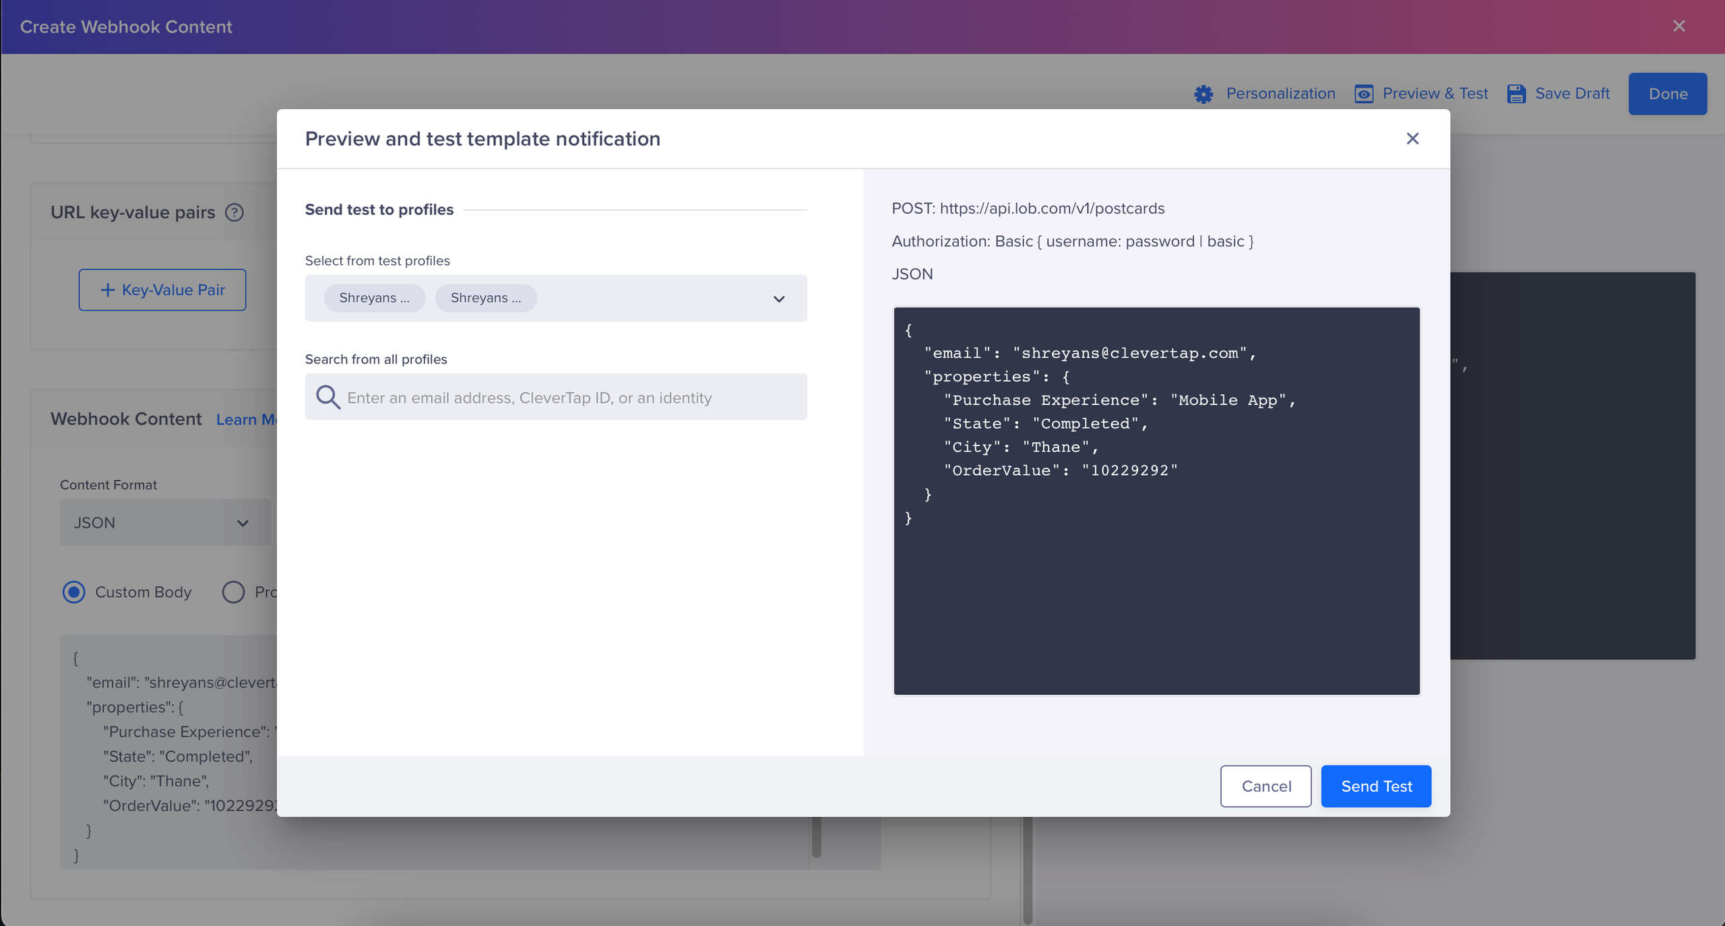The width and height of the screenshot is (1725, 926).
Task: Click the second Shreyans profile chip
Action: click(x=485, y=298)
